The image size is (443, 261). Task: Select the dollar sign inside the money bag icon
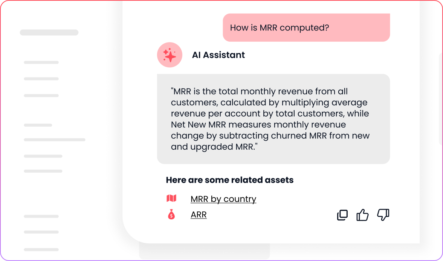pyautogui.click(x=171, y=215)
